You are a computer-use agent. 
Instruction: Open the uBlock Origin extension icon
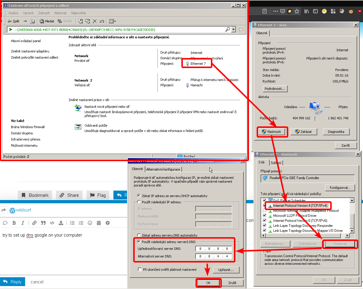tap(359, 11)
